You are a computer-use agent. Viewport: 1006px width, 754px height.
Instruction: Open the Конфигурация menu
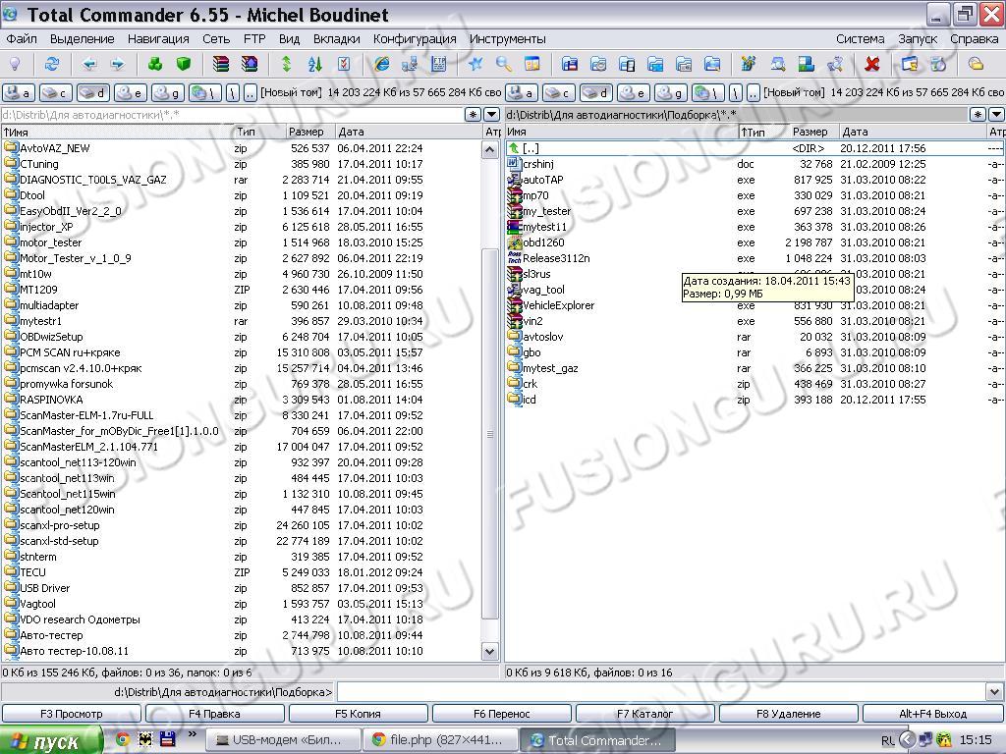pos(415,39)
